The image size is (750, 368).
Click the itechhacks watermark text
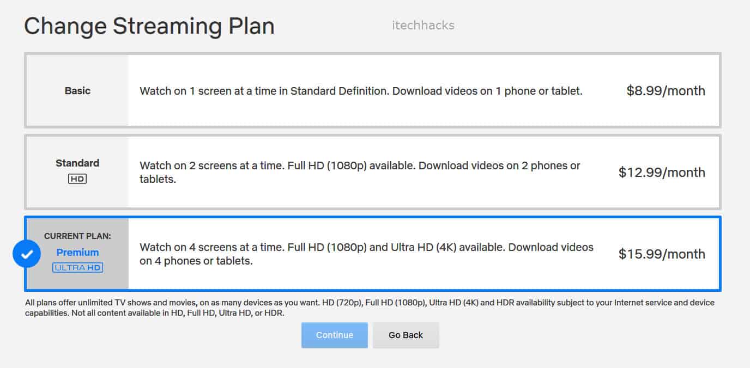(x=423, y=25)
